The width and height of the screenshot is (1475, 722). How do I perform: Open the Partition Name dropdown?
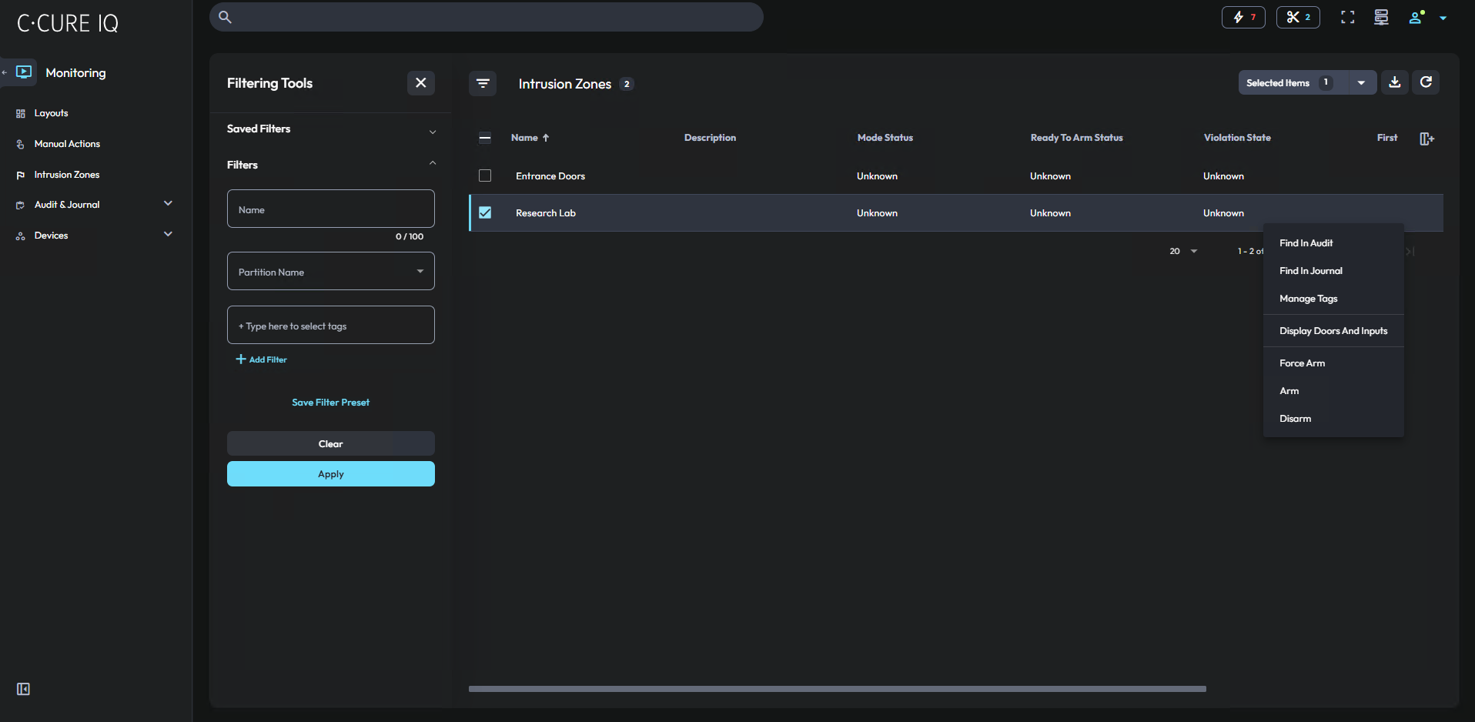click(x=331, y=272)
